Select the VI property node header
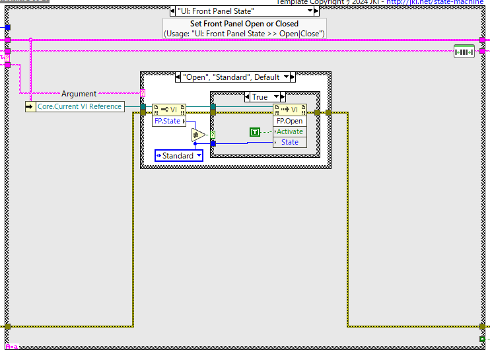The image size is (490, 352). point(169,110)
